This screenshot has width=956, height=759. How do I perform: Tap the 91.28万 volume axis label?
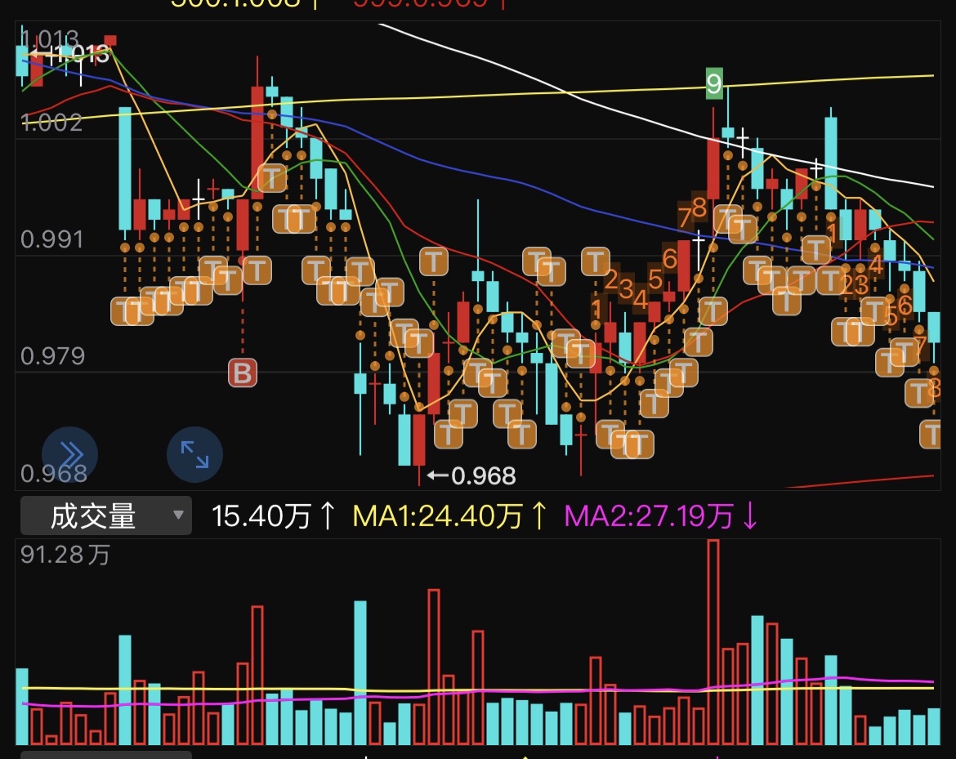point(65,555)
